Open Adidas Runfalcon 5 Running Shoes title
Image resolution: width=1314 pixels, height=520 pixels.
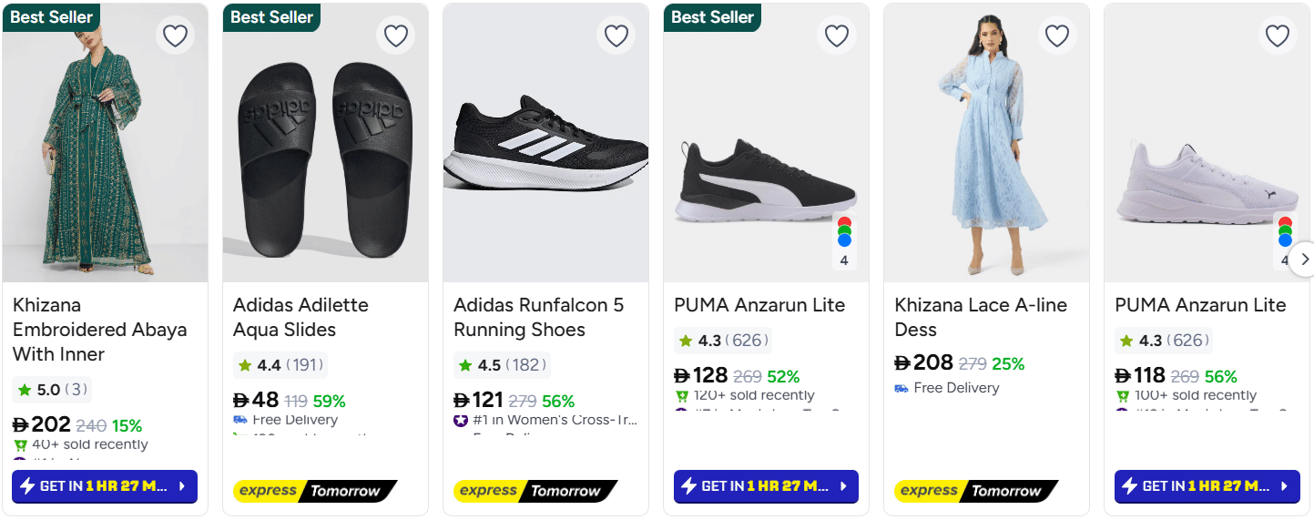[x=539, y=317]
